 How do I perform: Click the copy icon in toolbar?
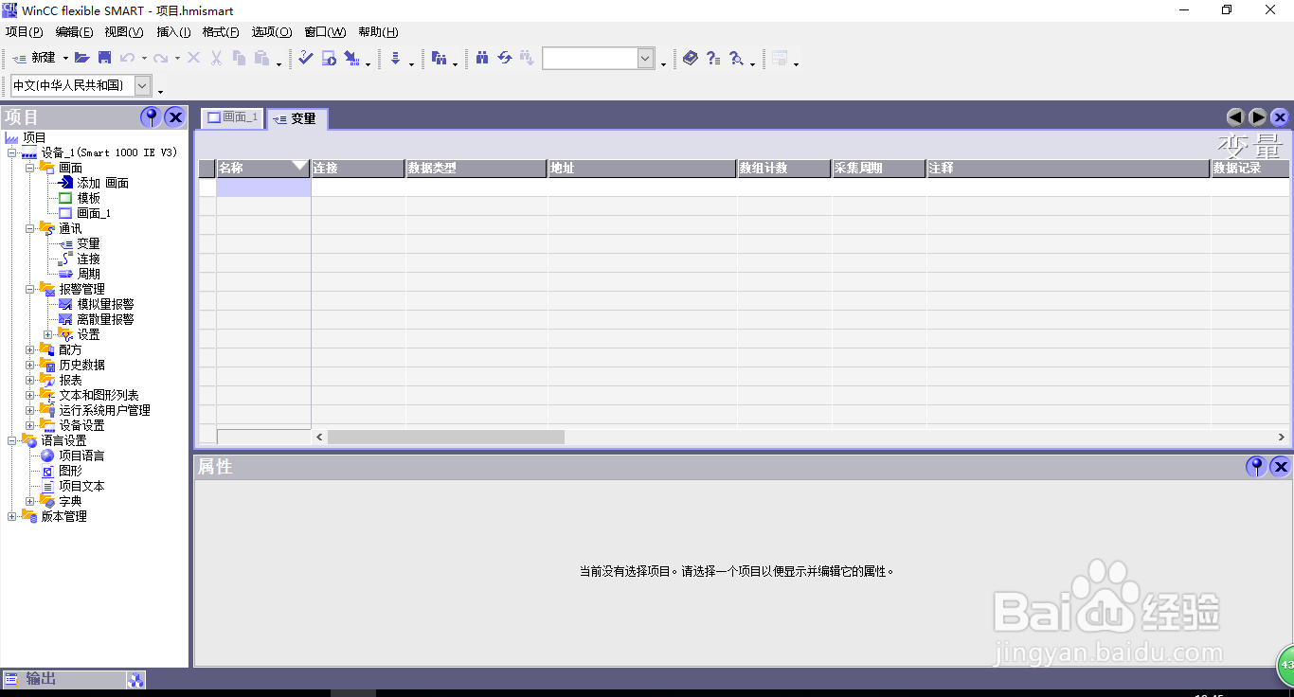[239, 58]
